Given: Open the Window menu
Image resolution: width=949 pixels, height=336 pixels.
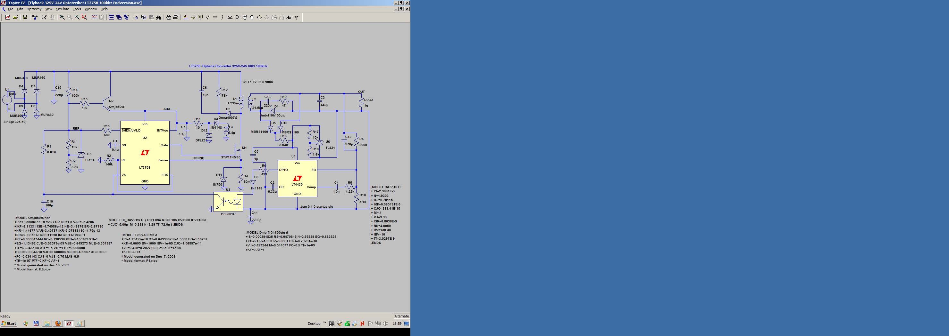Looking at the screenshot, I should click(x=91, y=9).
